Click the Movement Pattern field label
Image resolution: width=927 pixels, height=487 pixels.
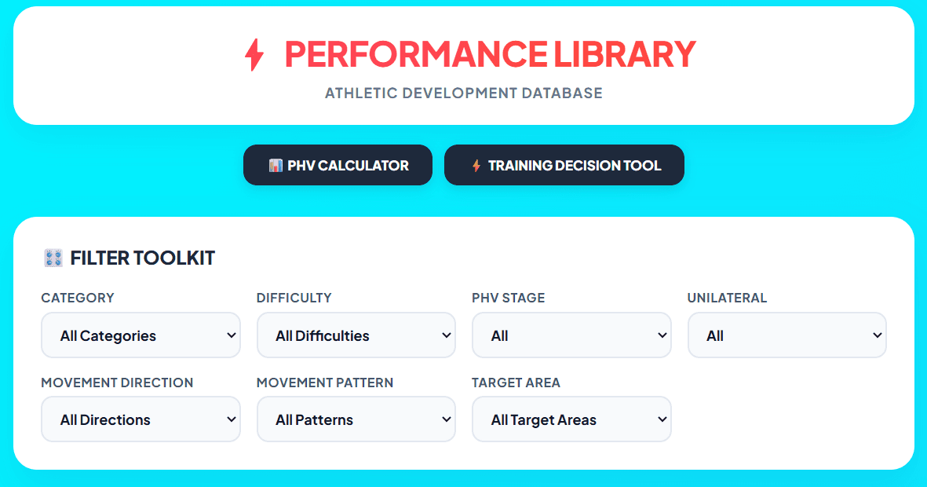point(325,383)
